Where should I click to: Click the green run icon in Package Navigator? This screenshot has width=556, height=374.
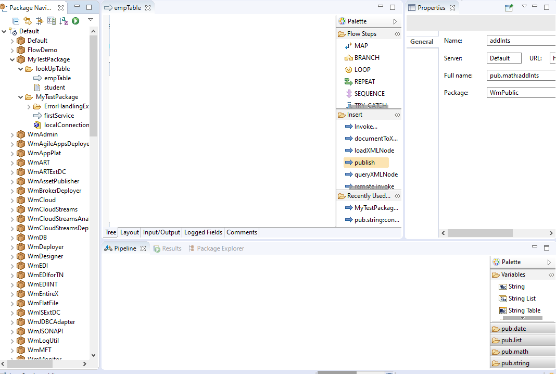click(75, 21)
